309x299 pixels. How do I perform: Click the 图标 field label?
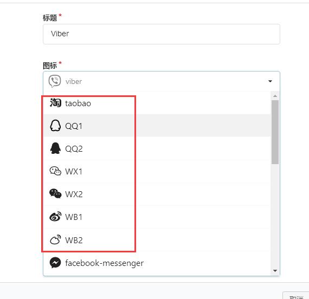[50, 66]
